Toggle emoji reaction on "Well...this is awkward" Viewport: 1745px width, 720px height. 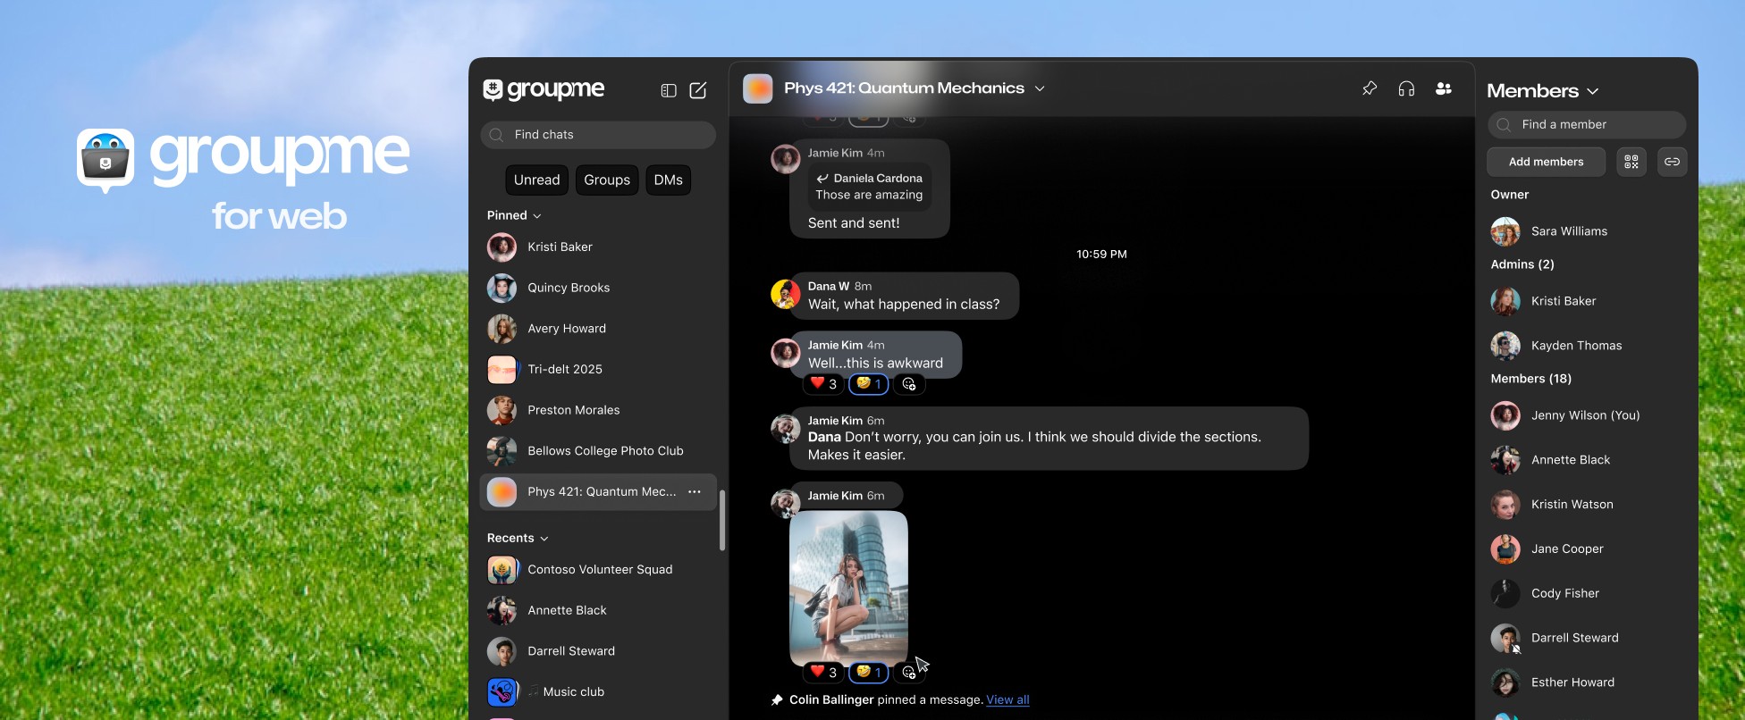pos(868,384)
